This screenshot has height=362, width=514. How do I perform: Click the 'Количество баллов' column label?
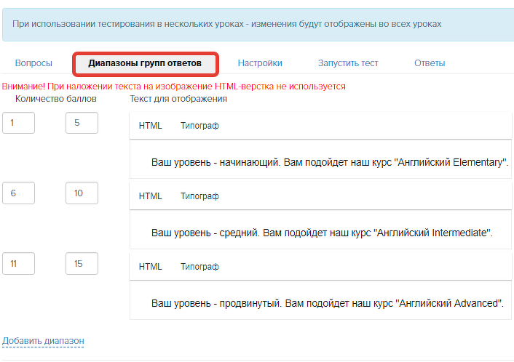click(x=56, y=99)
